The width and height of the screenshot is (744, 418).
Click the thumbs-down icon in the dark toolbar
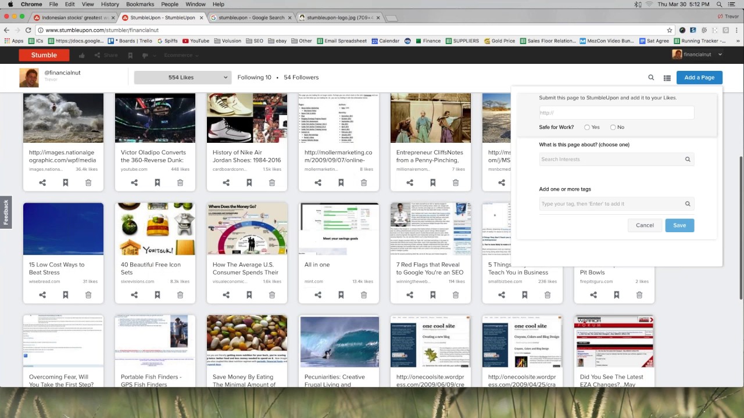click(144, 56)
